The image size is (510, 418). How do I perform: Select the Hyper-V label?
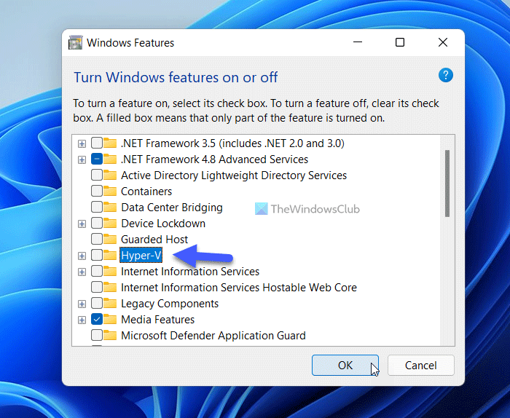click(x=141, y=255)
